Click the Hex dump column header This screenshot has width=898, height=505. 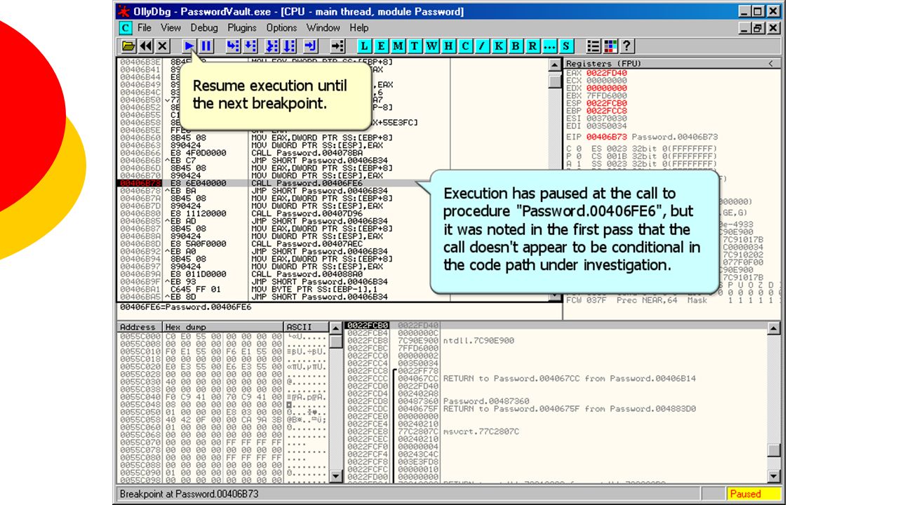coord(224,327)
